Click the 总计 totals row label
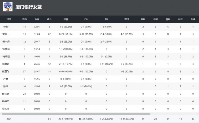The height and width of the screenshot is (123, 199). (9, 119)
